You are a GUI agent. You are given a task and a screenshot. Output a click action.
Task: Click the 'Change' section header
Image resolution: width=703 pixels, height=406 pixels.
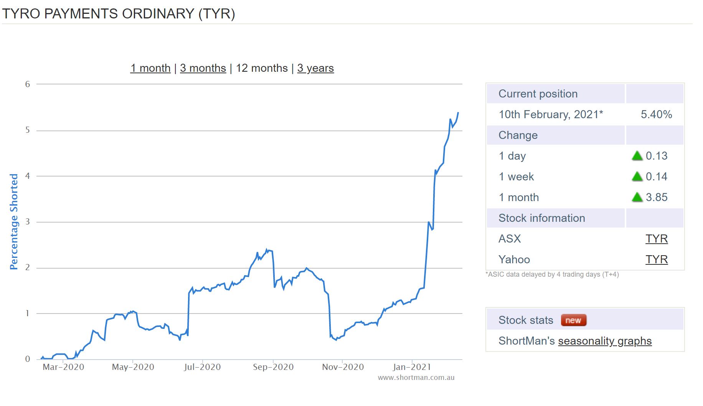click(x=518, y=135)
